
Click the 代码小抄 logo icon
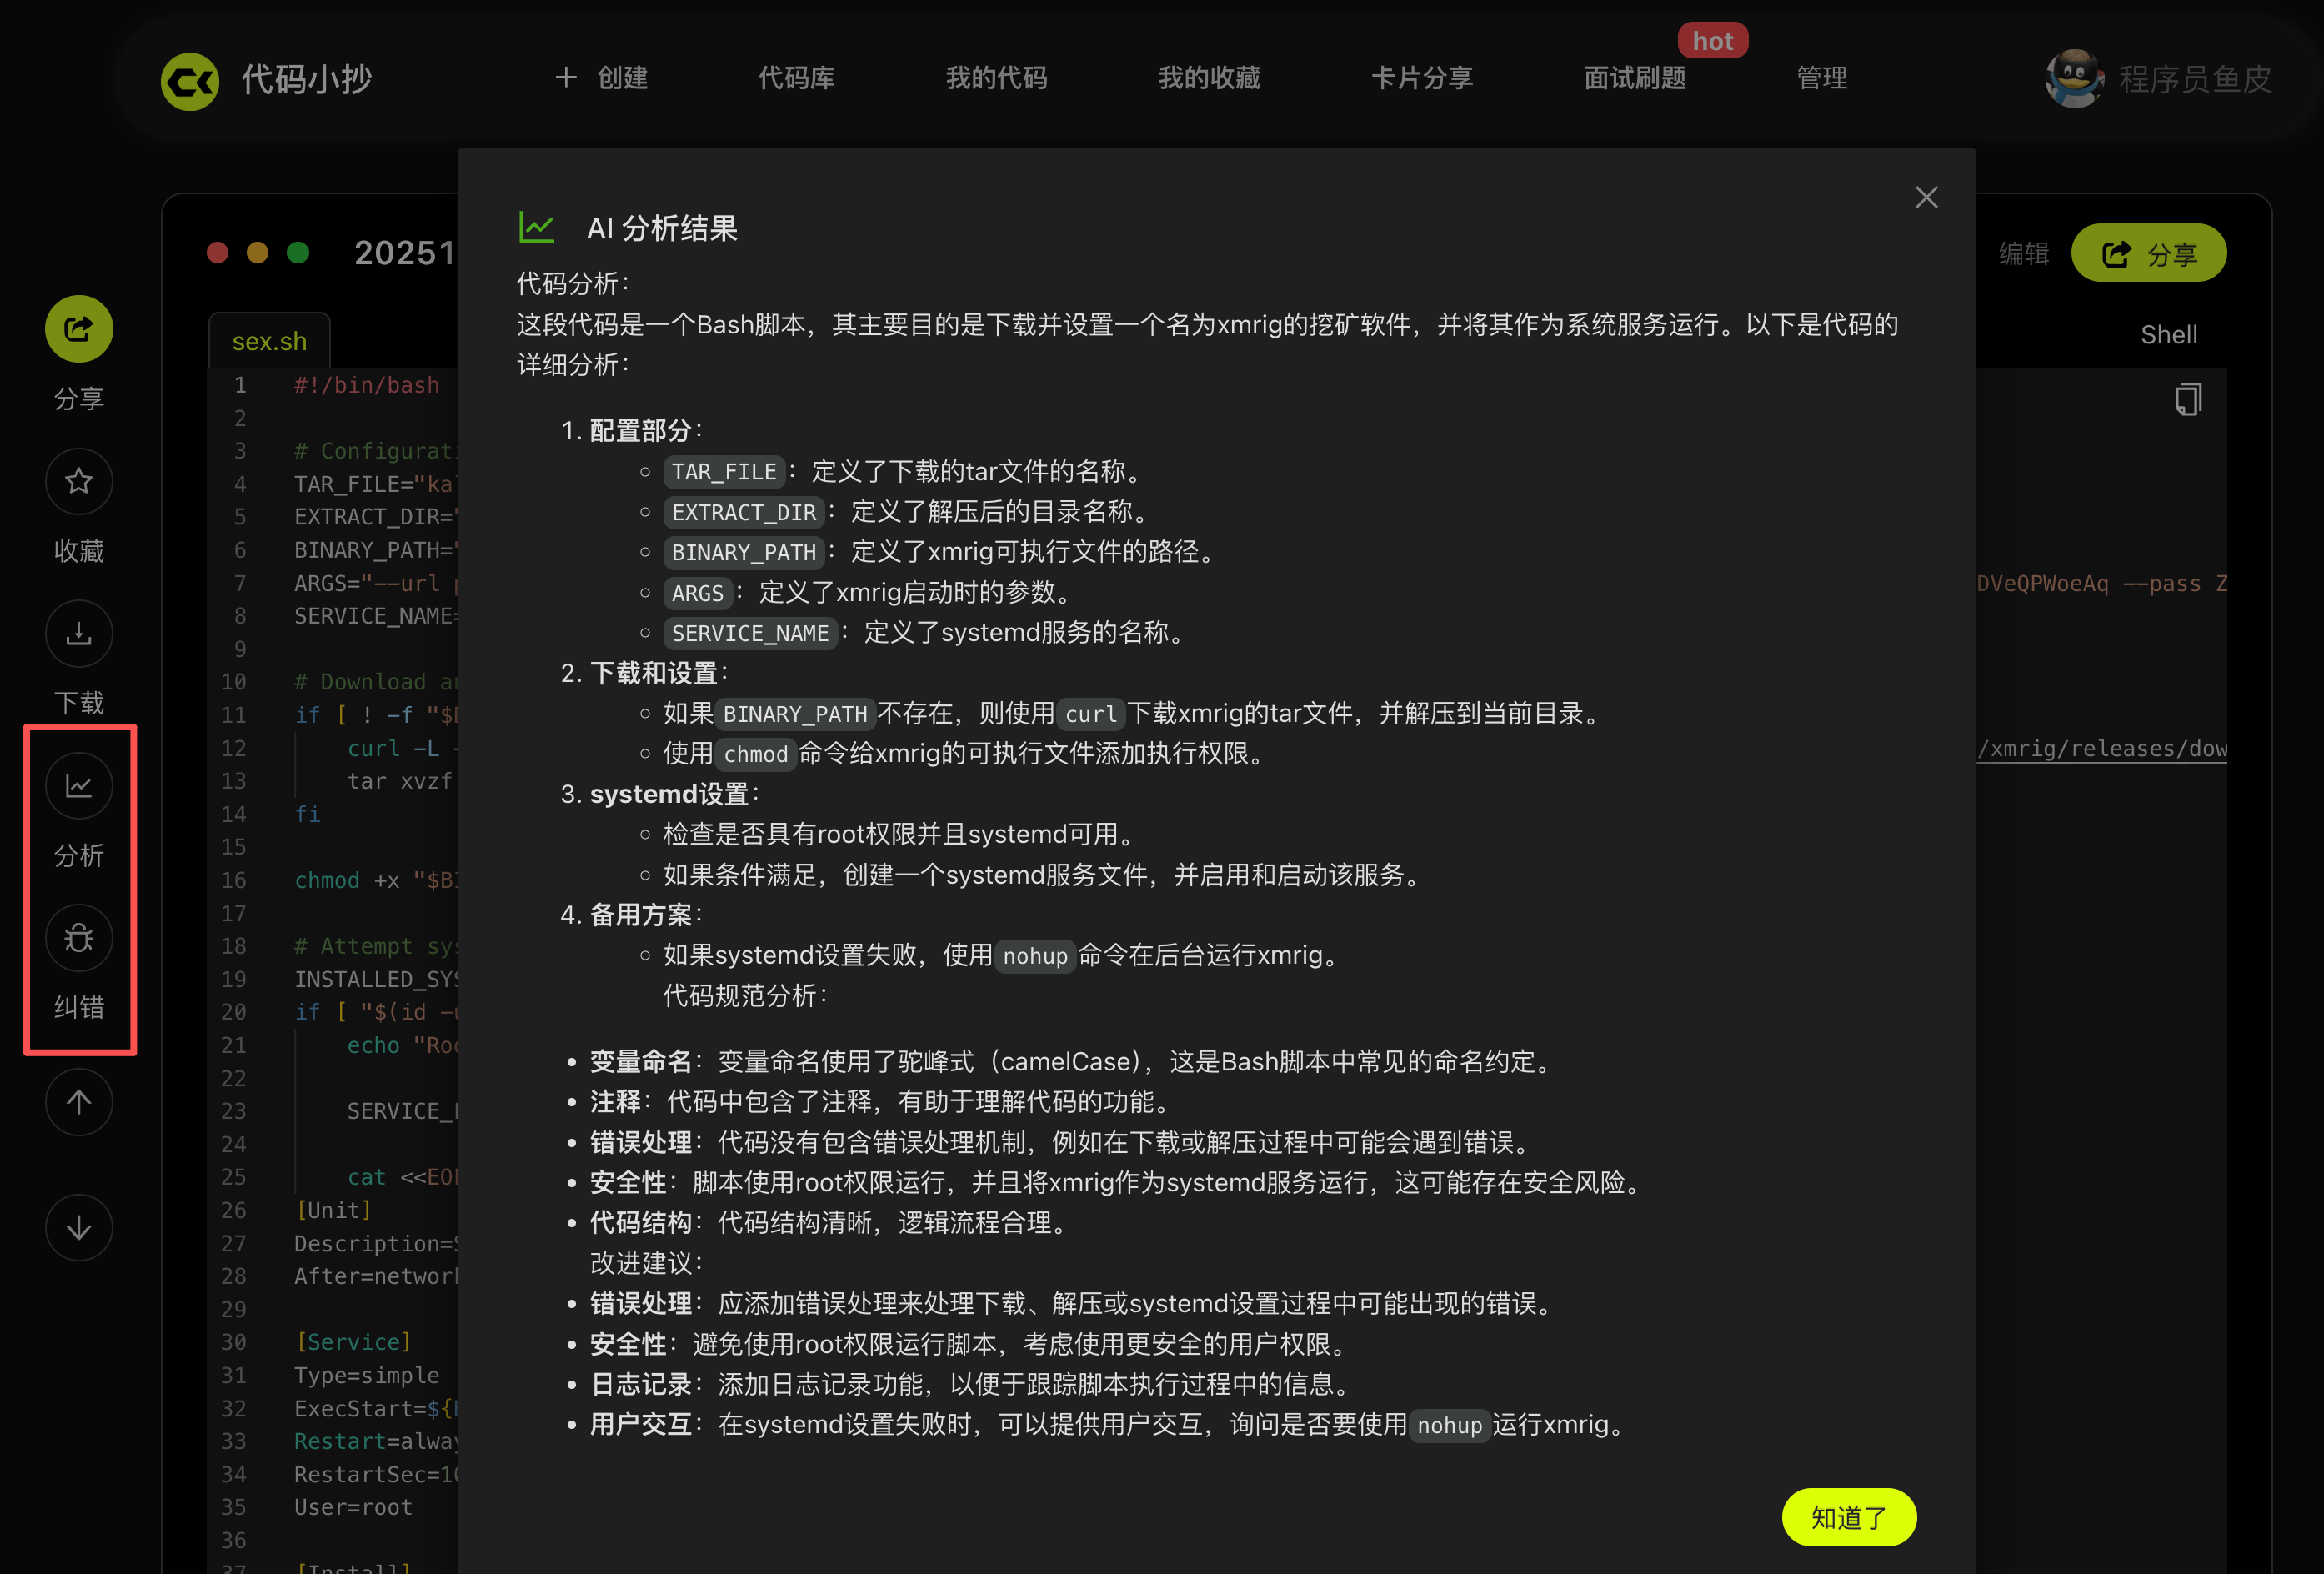(x=190, y=80)
